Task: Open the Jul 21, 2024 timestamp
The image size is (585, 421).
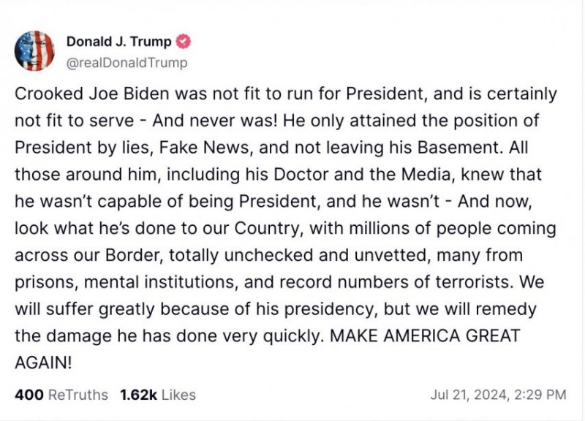Action: coord(469,395)
